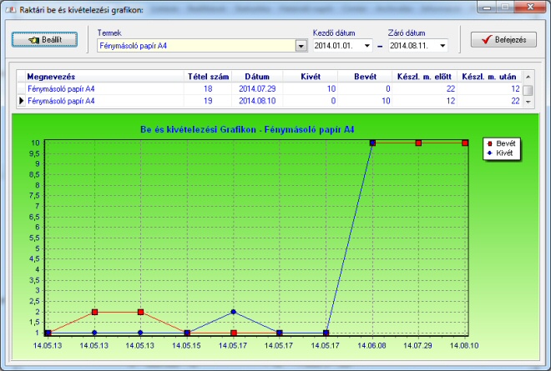The width and height of the screenshot is (551, 371).
Task: Click the data point above 14.06.08
Action: [372, 143]
